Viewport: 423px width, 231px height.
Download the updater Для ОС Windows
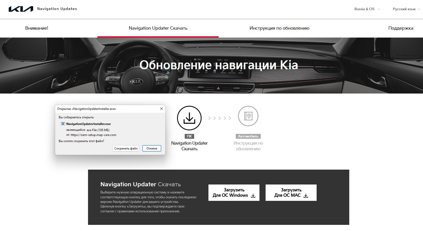234,193
